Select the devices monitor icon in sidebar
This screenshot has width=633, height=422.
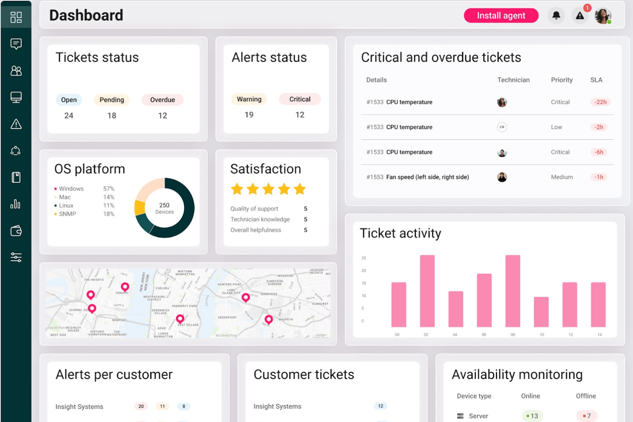click(x=16, y=97)
